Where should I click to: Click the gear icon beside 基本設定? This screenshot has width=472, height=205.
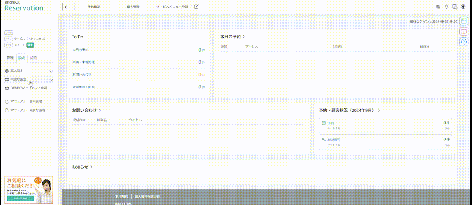click(7, 71)
